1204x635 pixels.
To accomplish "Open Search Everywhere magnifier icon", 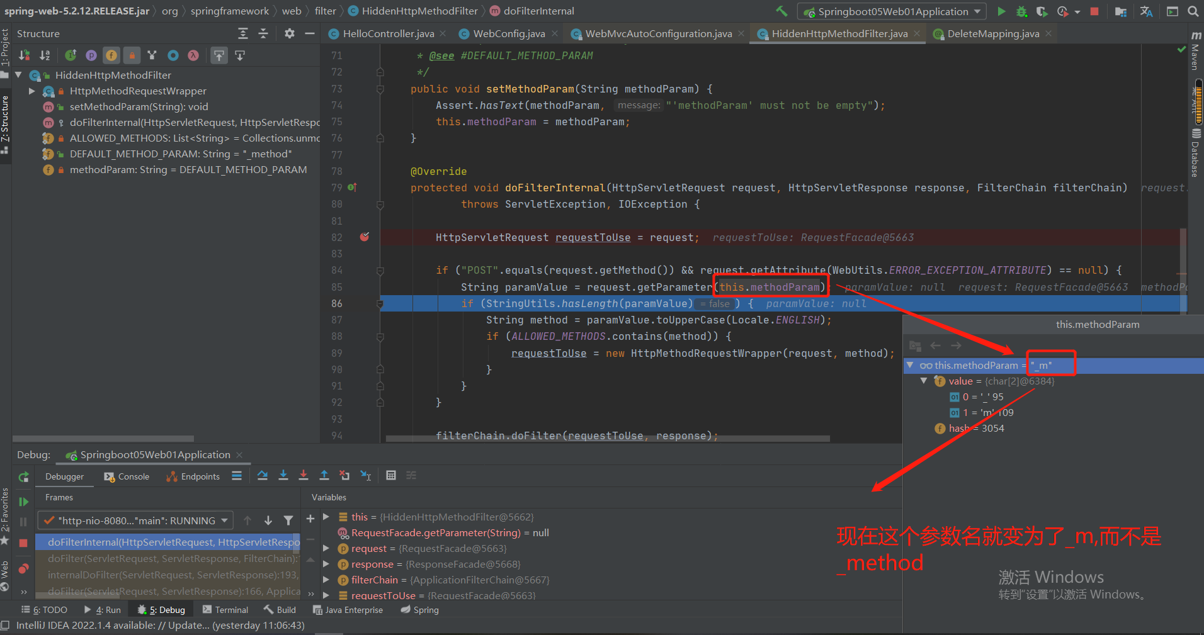I will click(1193, 11).
